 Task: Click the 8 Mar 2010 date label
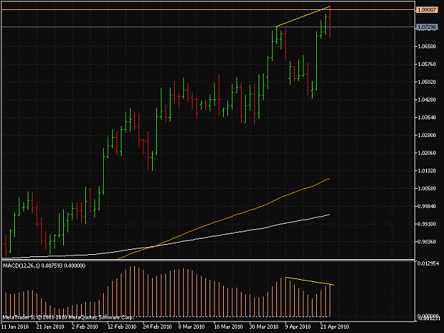[191, 327]
